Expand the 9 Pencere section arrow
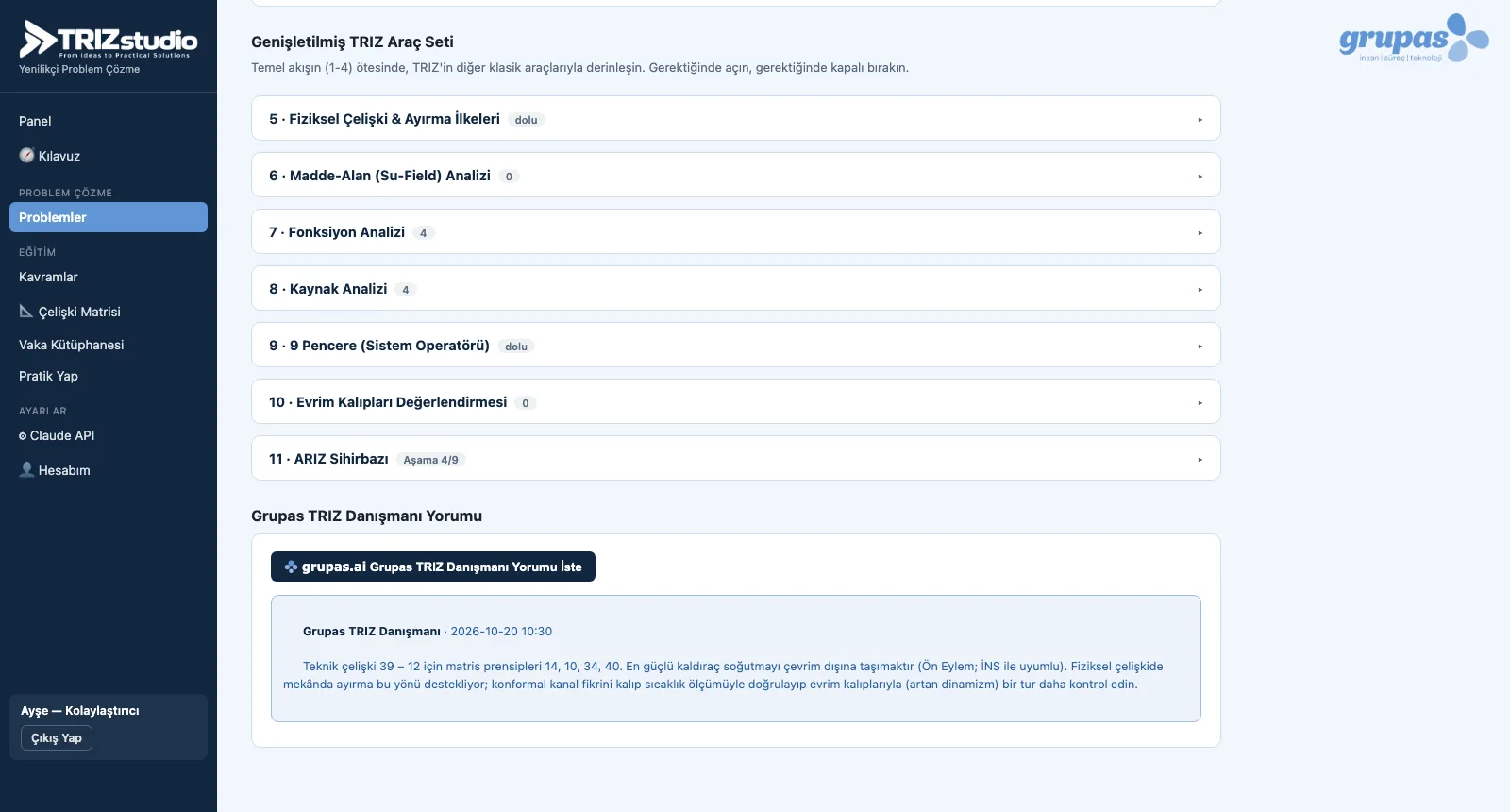This screenshot has height=812, width=1510. pos(1200,347)
